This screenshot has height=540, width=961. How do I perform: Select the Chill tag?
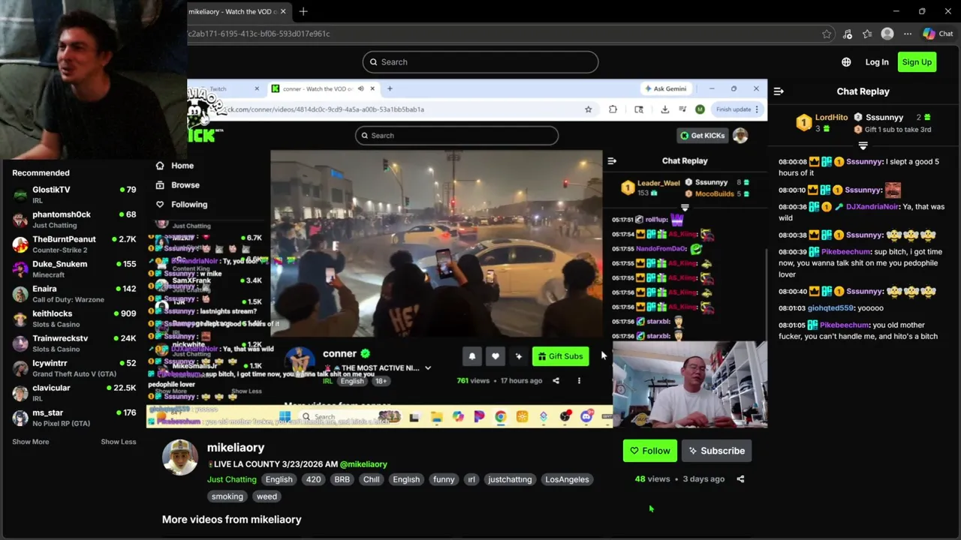372,479
